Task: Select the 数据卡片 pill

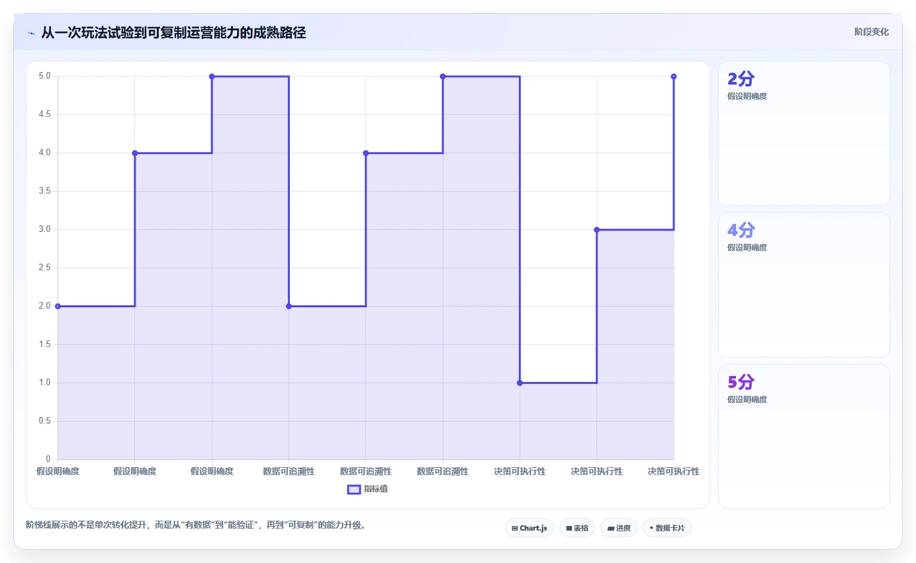Action: coord(666,528)
